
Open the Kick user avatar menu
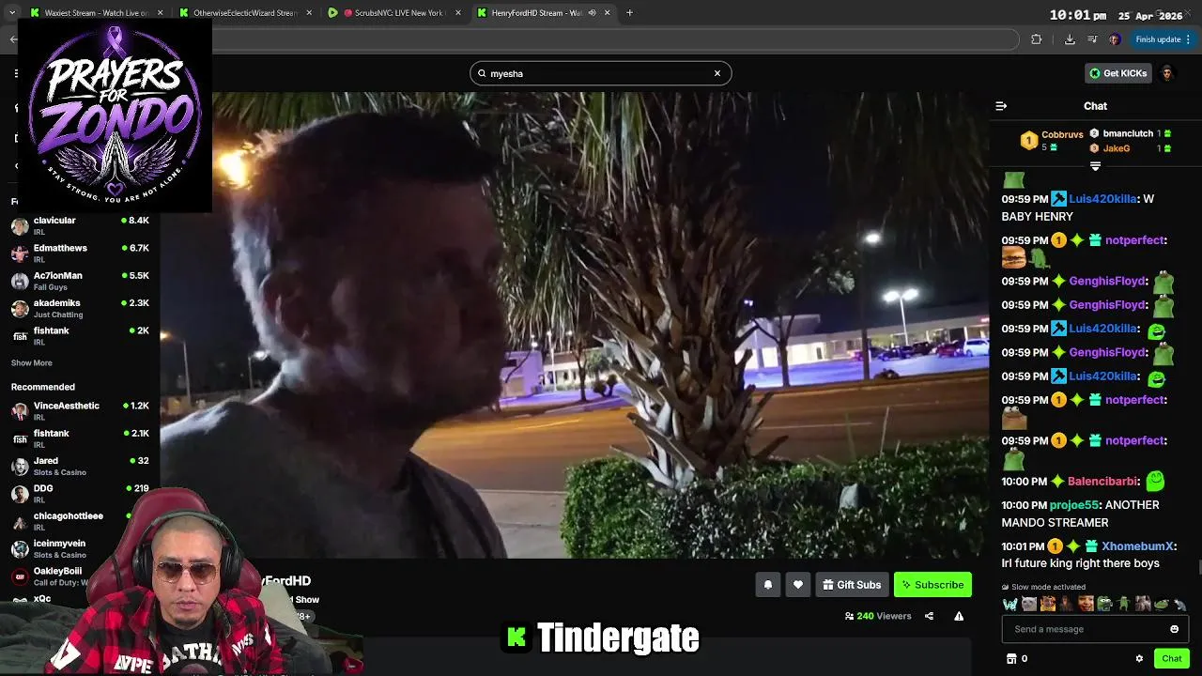click(x=1167, y=73)
